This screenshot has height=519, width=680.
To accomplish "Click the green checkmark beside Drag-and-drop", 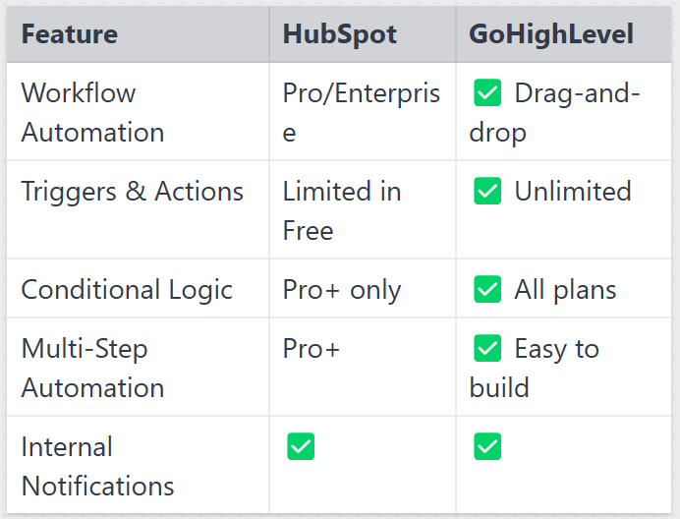I will click(x=487, y=92).
